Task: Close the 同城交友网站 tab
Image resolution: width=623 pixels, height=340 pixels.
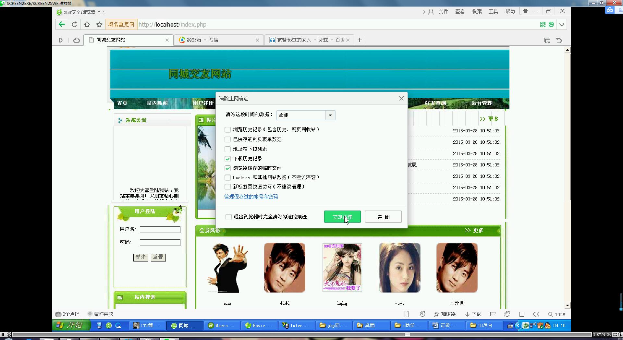Action: (x=167, y=40)
